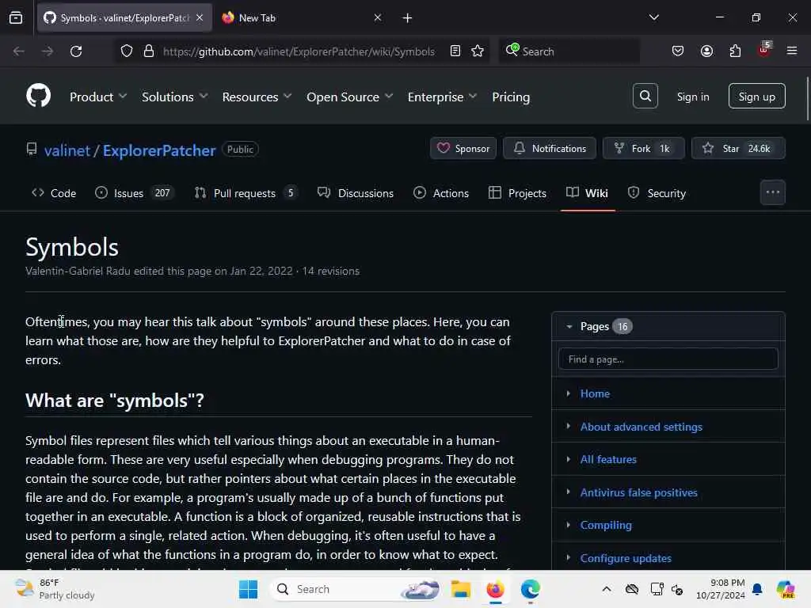811x608 pixels.
Task: Open the valinet owner link
Action: 67,150
